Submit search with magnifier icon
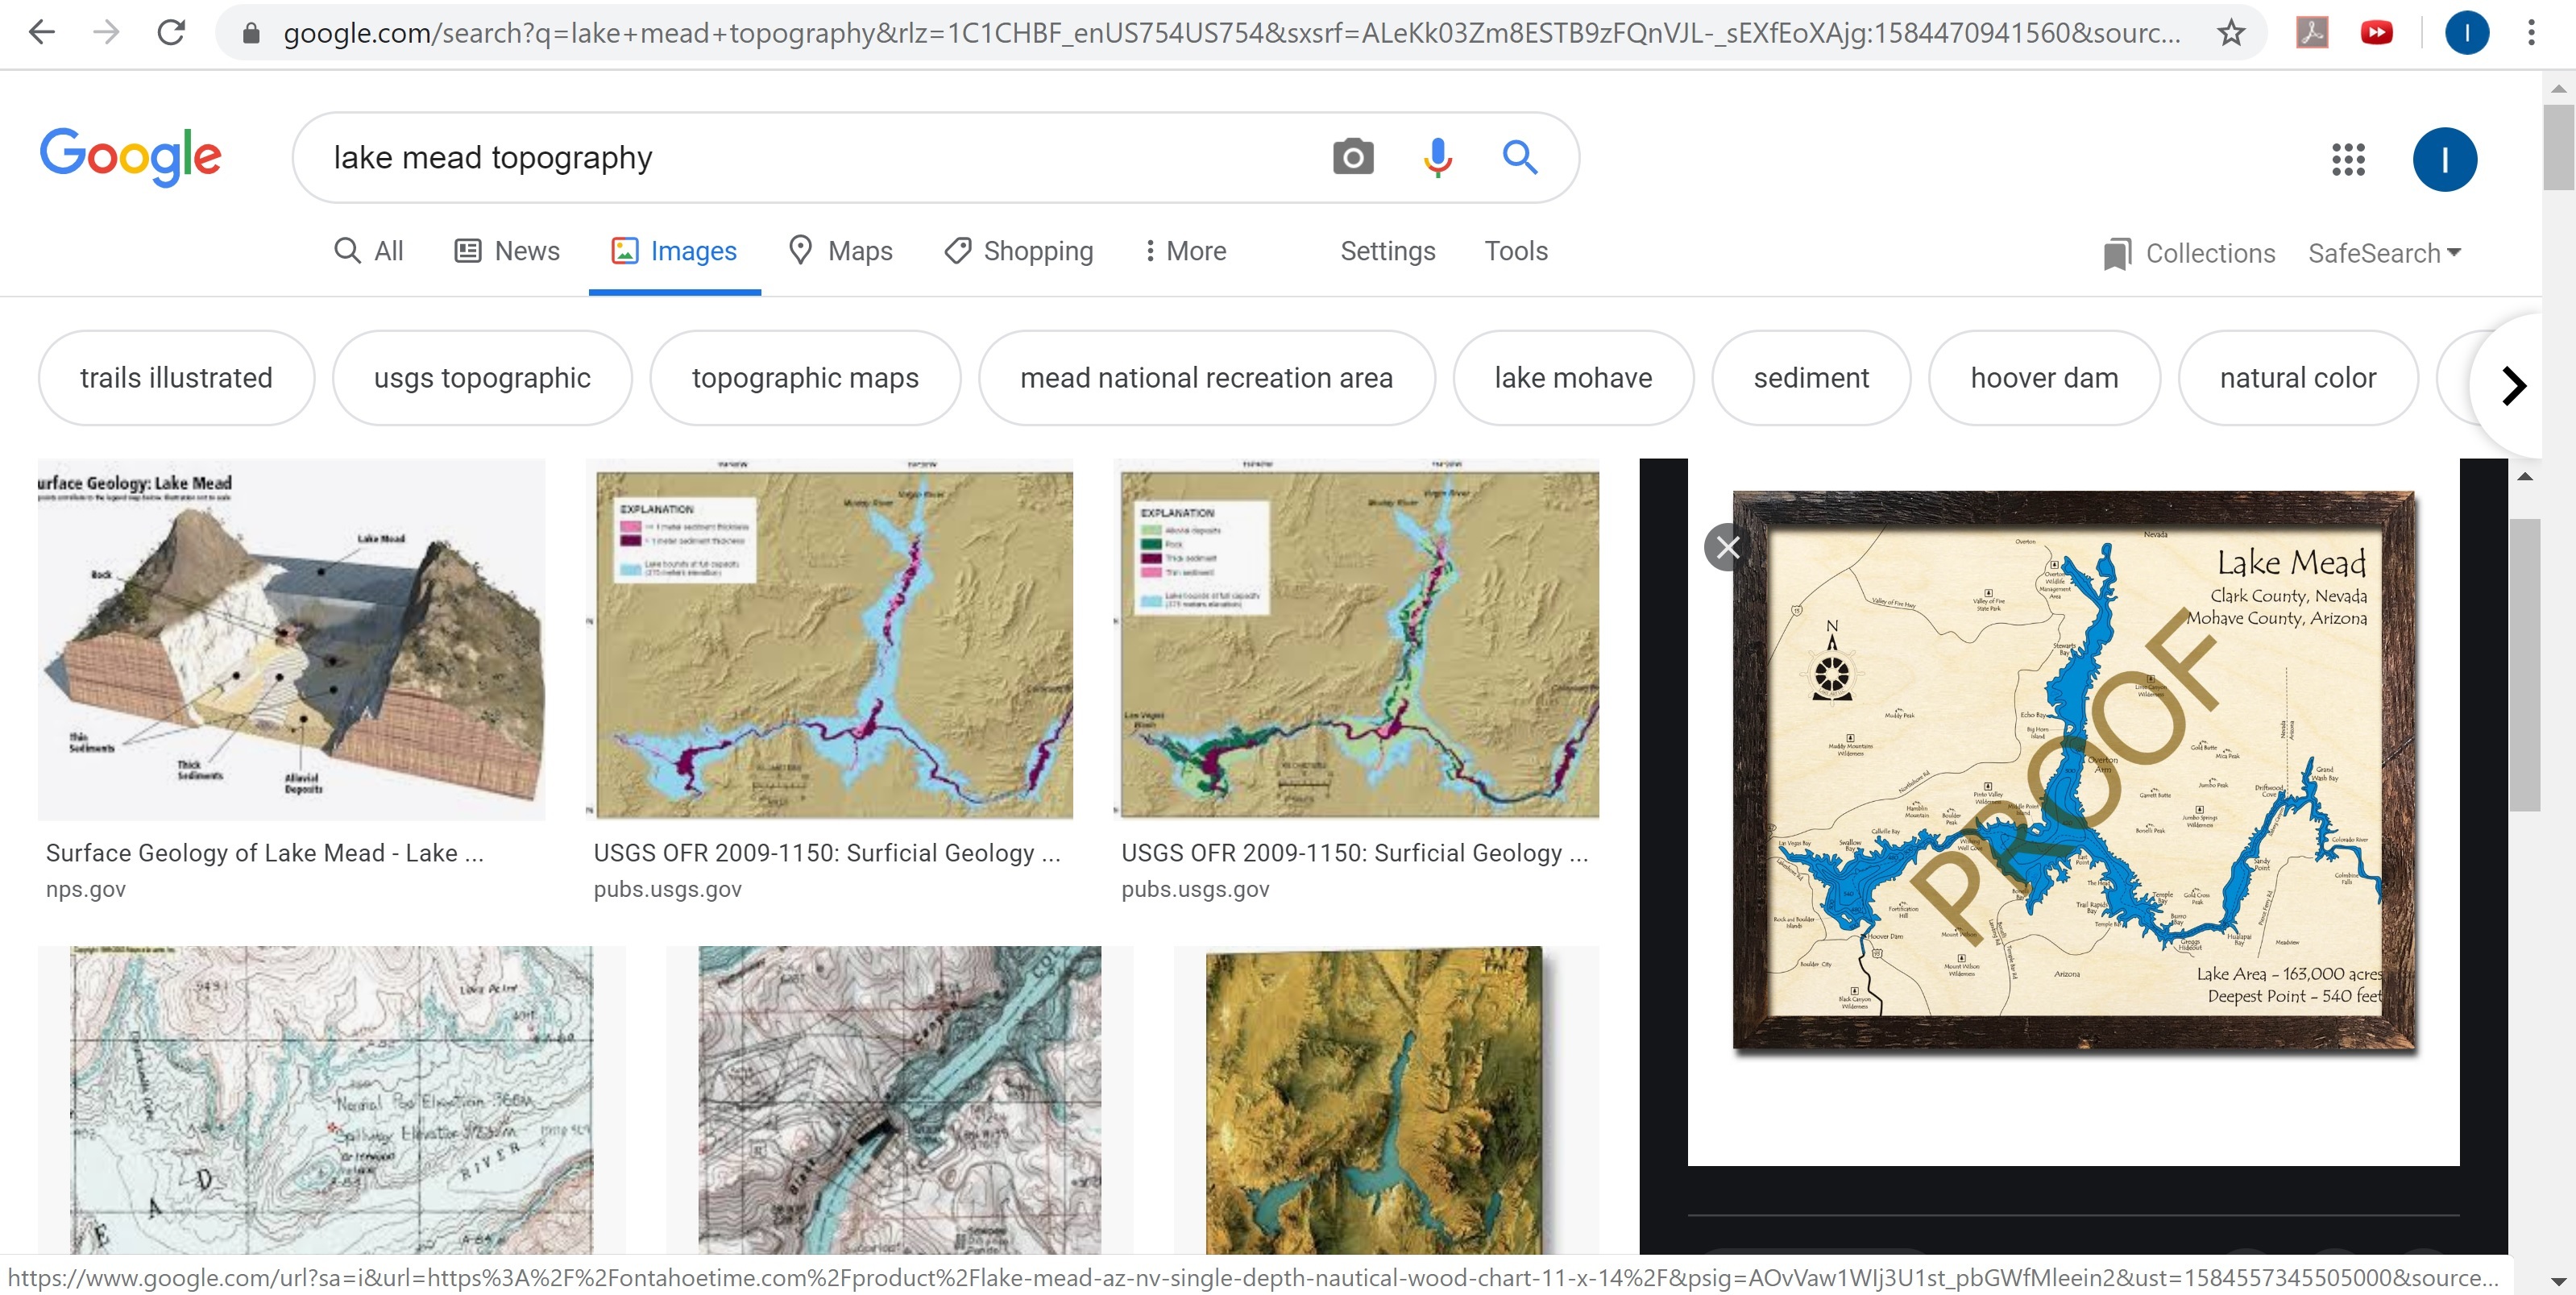This screenshot has height=1295, width=2576. tap(1519, 157)
